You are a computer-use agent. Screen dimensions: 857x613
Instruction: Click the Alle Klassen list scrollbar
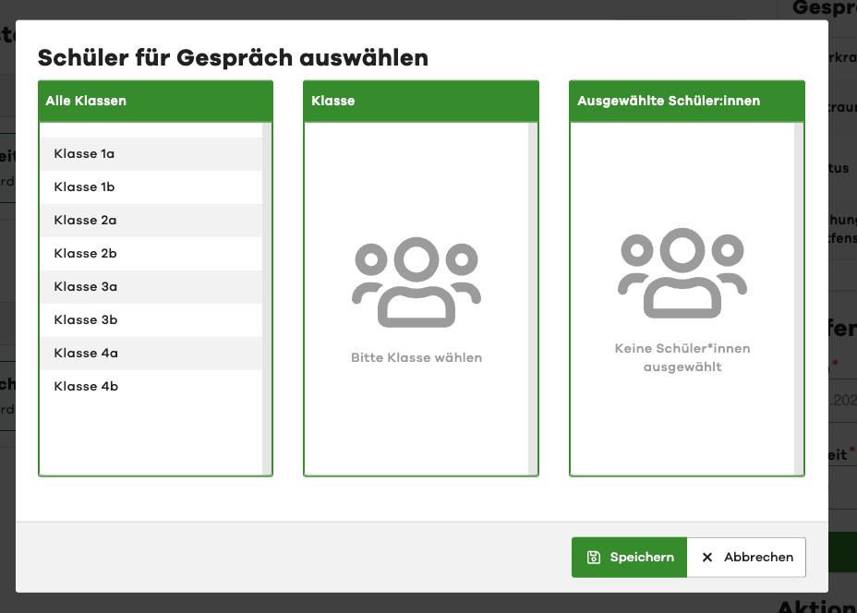(x=267, y=297)
